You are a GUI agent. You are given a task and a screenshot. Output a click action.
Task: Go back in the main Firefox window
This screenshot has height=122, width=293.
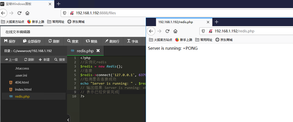click(x=3, y=13)
